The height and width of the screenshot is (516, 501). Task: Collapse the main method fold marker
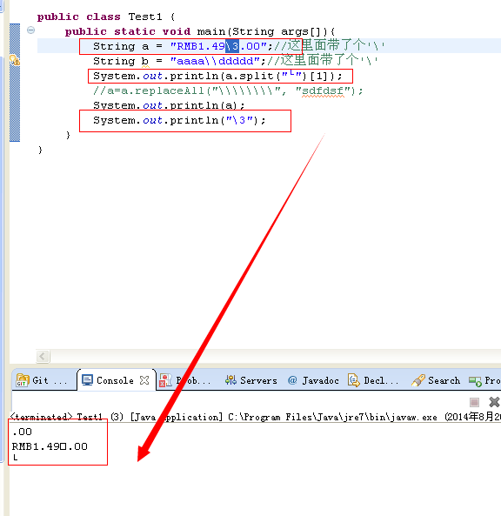[x=31, y=30]
